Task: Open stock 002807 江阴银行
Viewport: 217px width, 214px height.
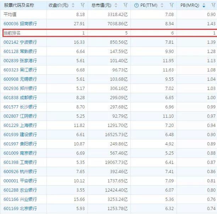Action: pyautogui.click(x=20, y=116)
